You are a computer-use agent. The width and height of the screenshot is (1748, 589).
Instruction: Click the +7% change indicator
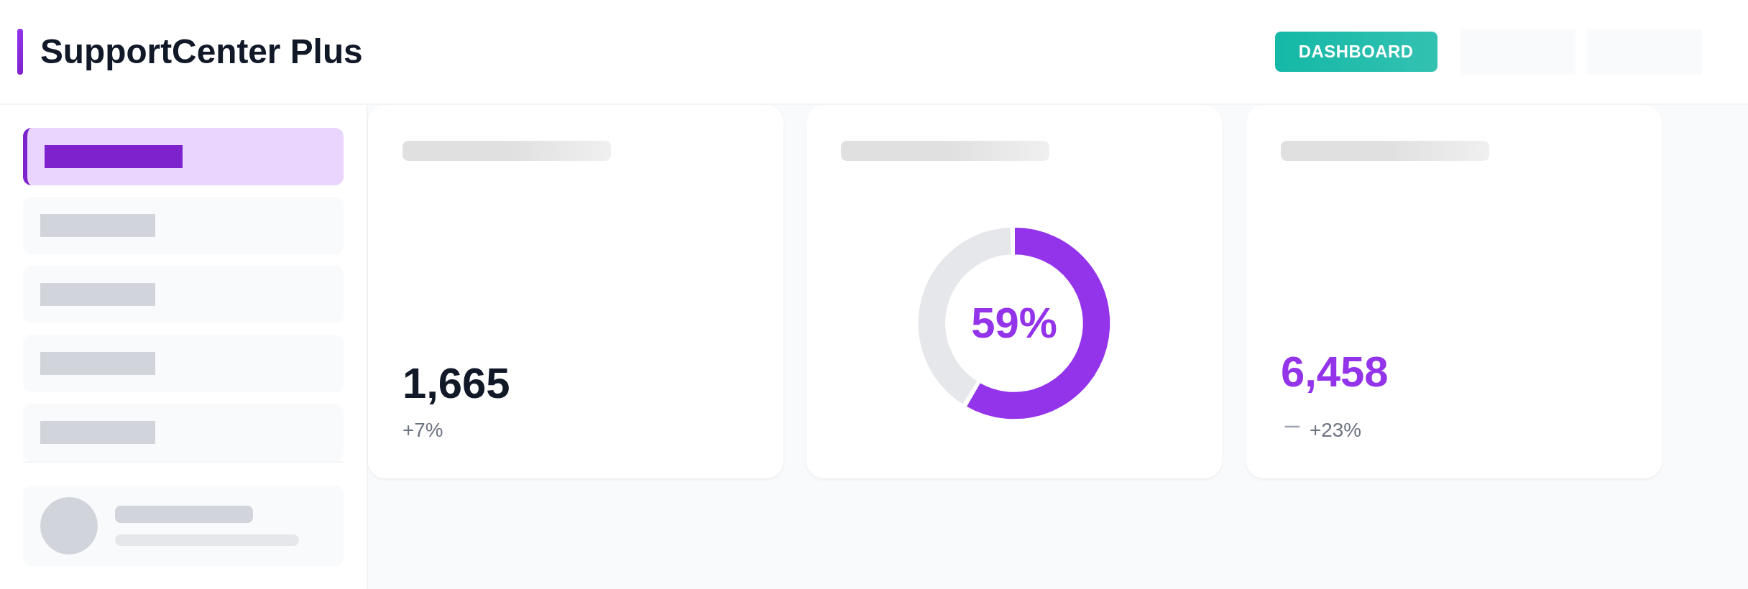[x=423, y=430]
